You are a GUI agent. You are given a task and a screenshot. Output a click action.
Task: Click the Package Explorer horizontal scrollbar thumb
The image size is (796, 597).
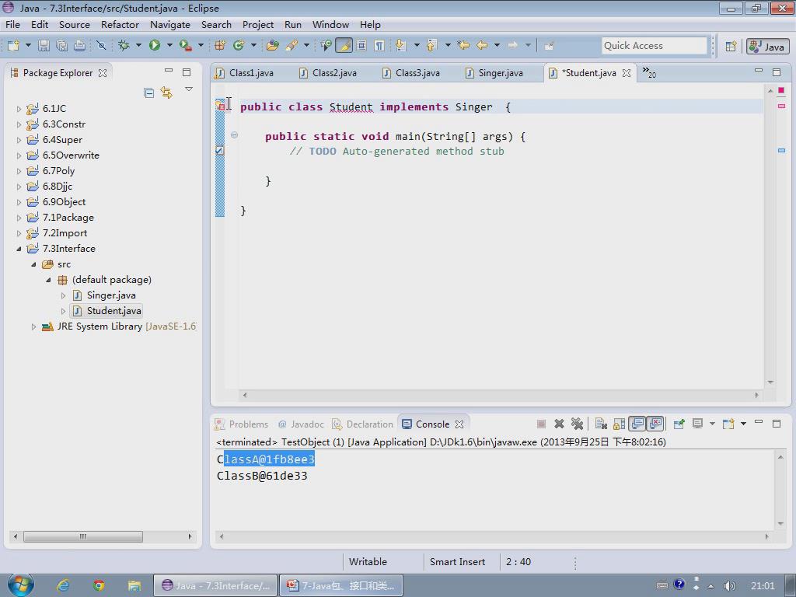coord(82,536)
